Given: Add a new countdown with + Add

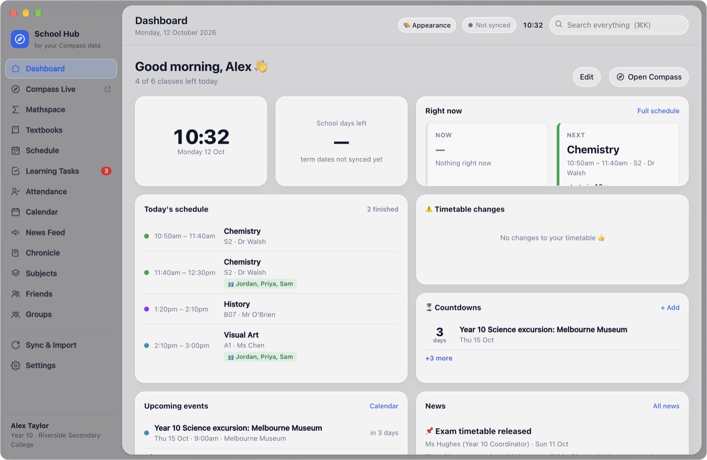Looking at the screenshot, I should pos(670,308).
